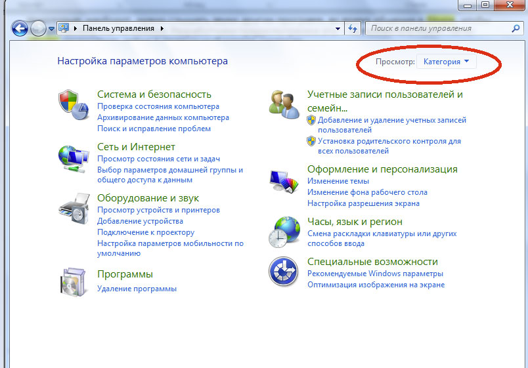
Task: Click the Система и безопасность shield icon
Action: tap(73, 104)
